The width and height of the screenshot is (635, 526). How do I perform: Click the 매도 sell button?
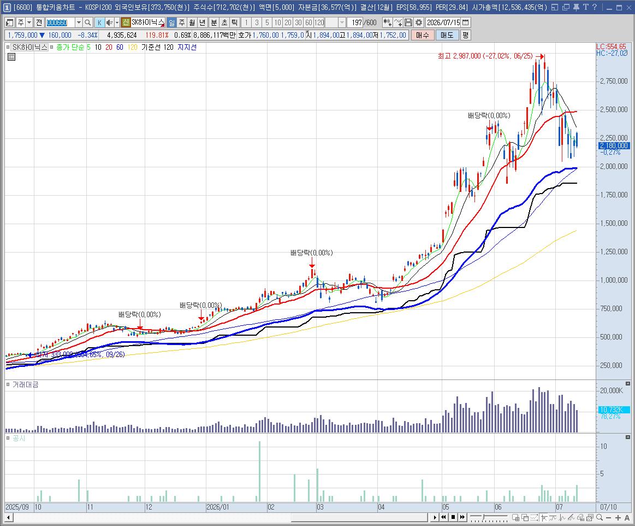pos(447,36)
